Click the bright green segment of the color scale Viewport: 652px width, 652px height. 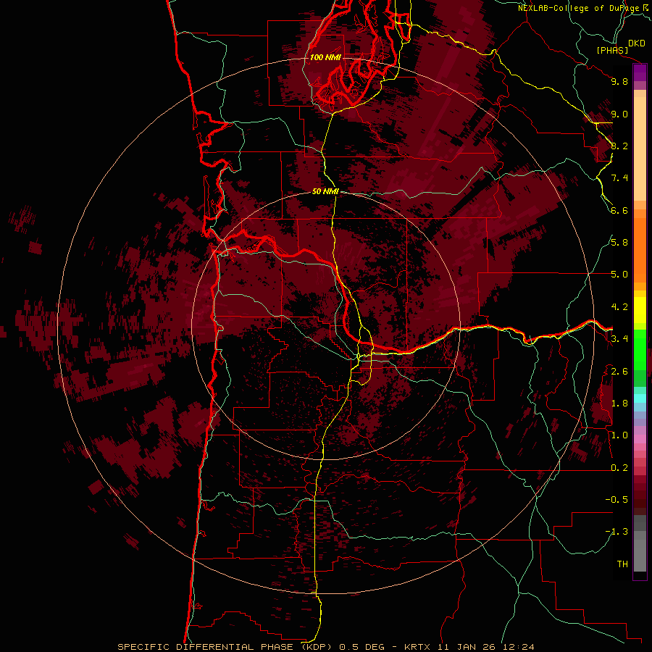tap(640, 349)
